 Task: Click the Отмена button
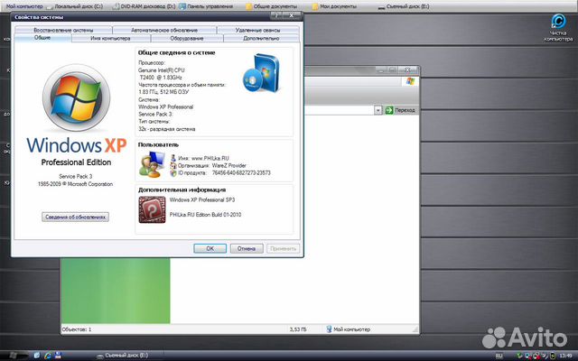247,248
